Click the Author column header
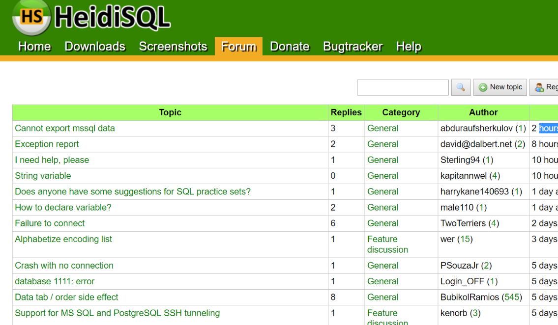The image size is (558, 325). point(483,112)
